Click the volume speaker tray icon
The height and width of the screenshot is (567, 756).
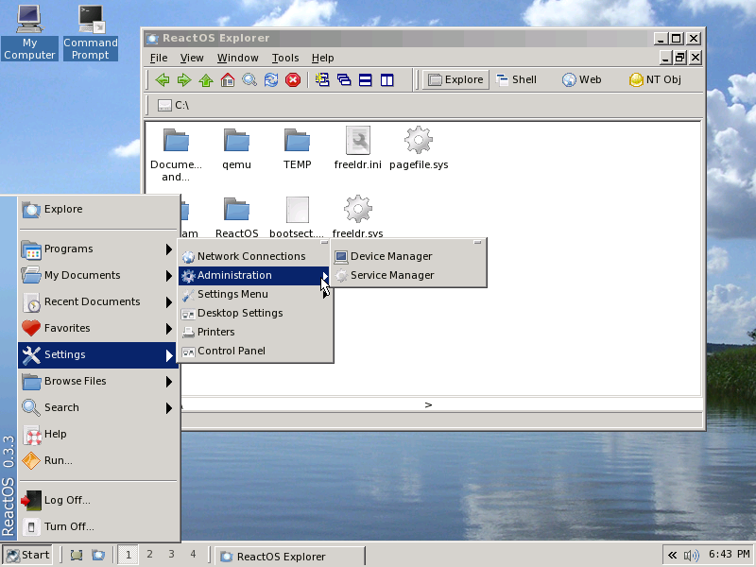[692, 555]
